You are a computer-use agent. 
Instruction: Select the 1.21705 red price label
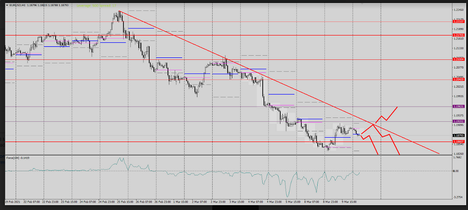pos(458,35)
